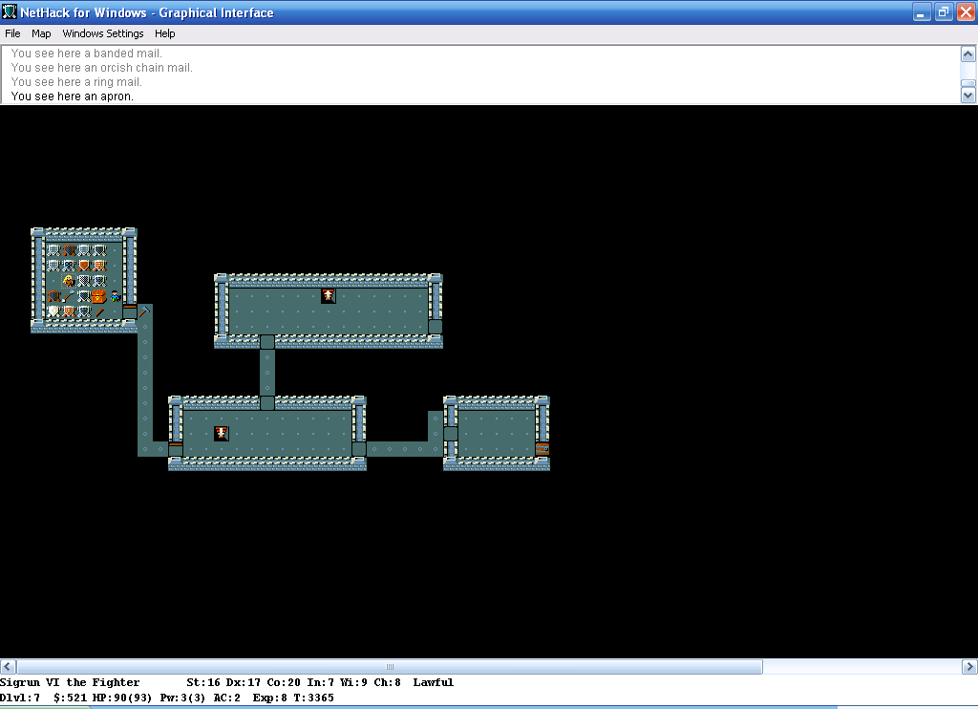Click the 'St:16' strength stat
978x709 pixels.
(203, 682)
